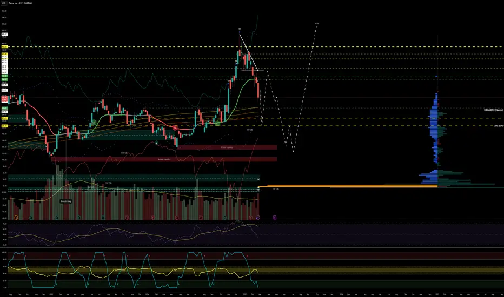Select the white 488.07 price label

pos(4,34)
